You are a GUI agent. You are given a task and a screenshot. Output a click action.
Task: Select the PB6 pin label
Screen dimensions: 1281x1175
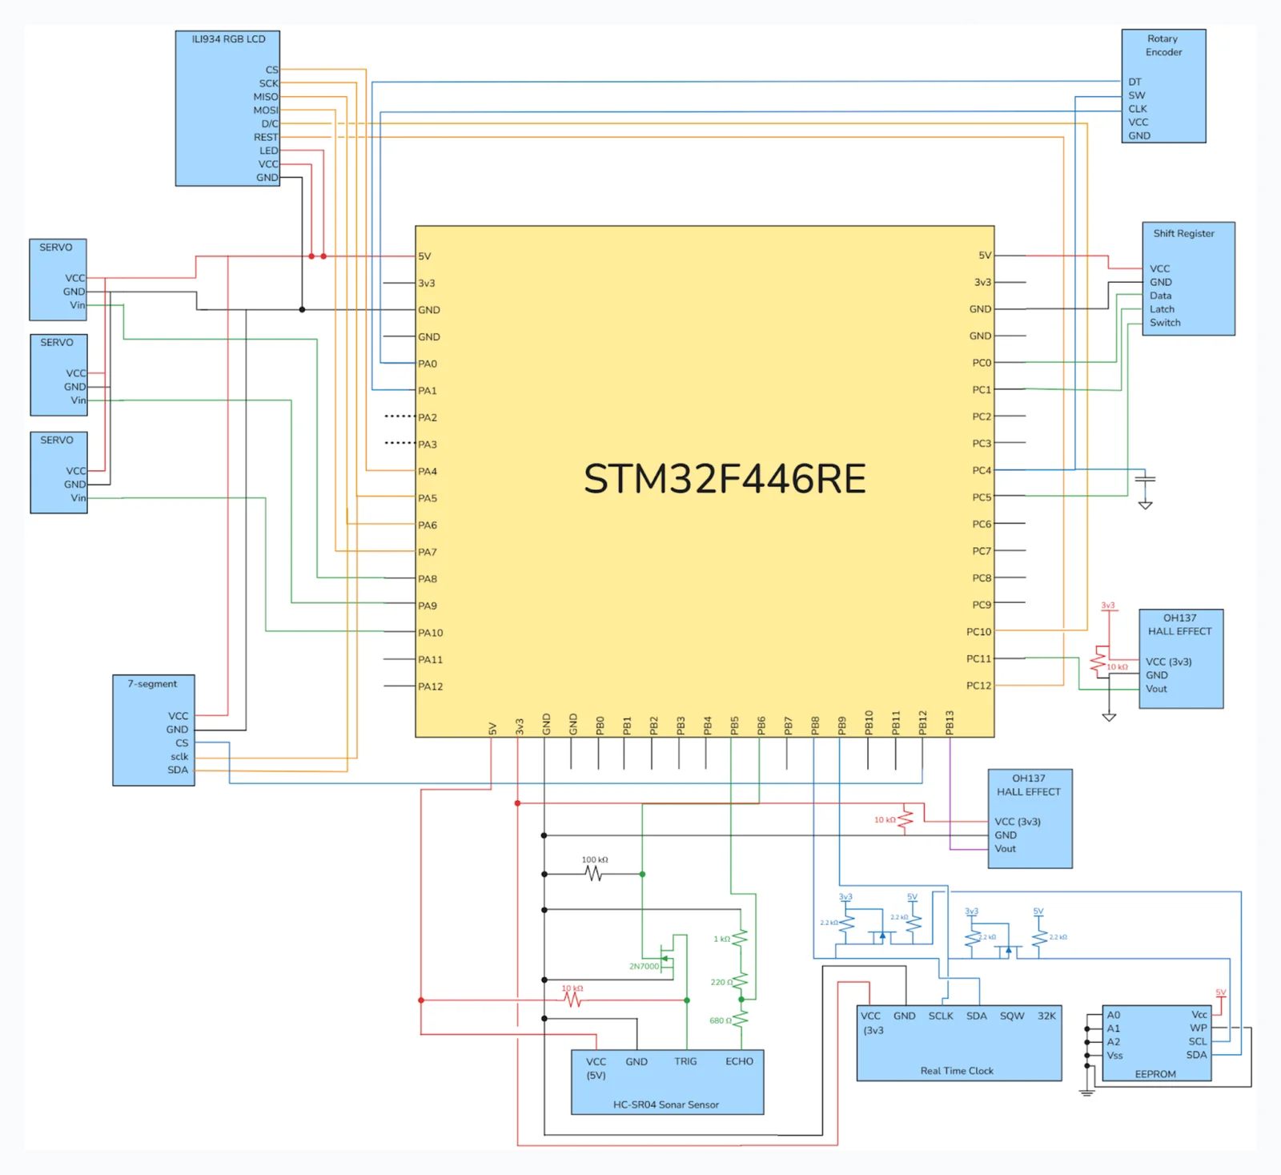click(x=761, y=726)
